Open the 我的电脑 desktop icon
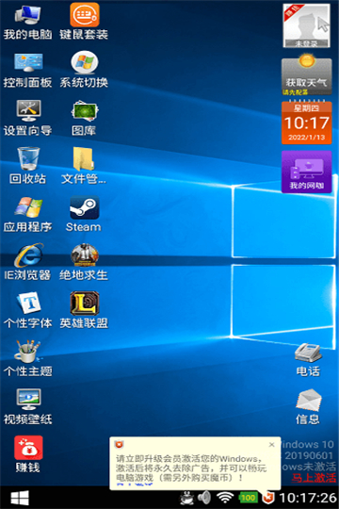Screen dimensions: 339x509 (28, 22)
